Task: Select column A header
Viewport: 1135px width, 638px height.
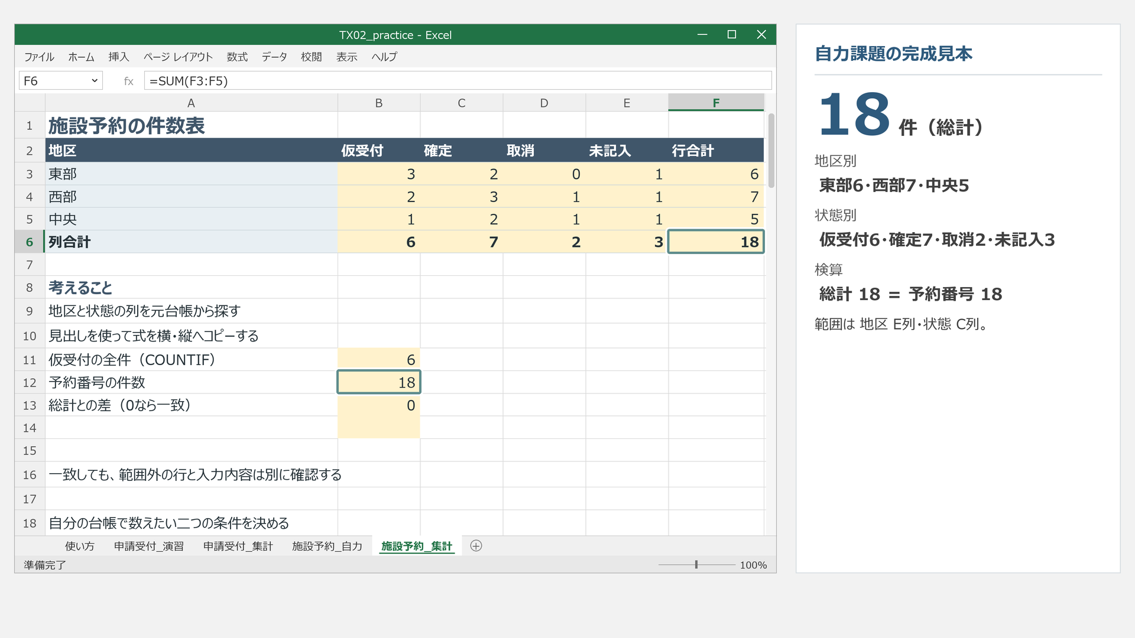Action: pos(191,103)
